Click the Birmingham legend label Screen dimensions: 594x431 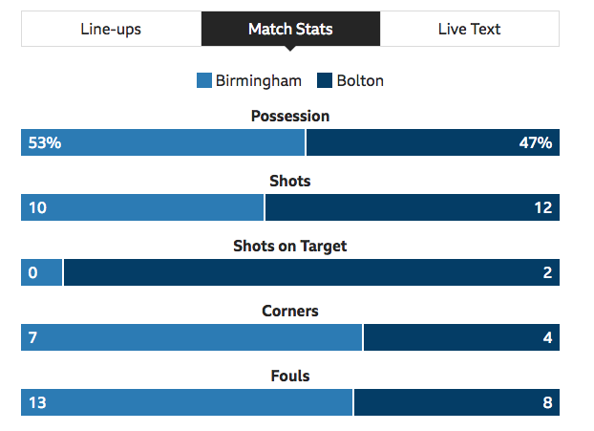coord(259,80)
